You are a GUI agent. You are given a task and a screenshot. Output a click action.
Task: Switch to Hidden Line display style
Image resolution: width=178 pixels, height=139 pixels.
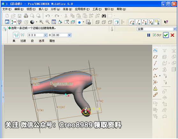coord(104,22)
